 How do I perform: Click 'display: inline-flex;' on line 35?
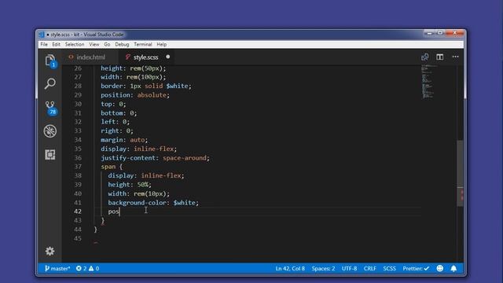coord(138,149)
